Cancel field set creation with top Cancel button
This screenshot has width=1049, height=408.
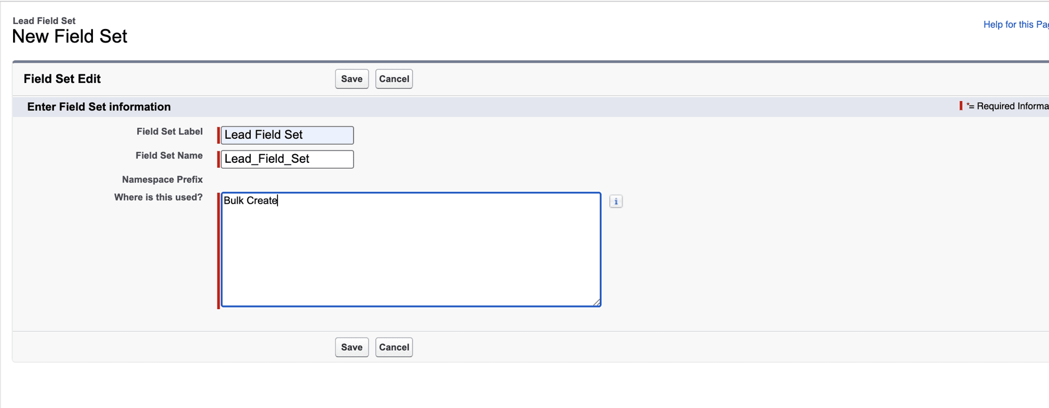[x=393, y=79]
